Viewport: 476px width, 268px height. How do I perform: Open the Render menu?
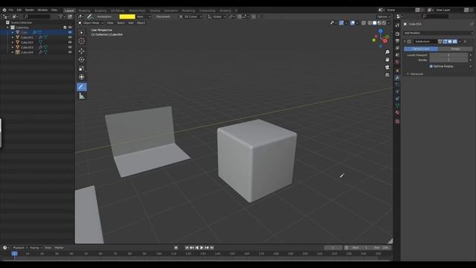click(30, 10)
